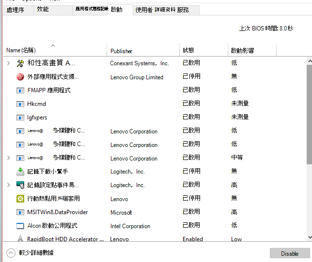Click the AIcon 啟動公用程式 row name
Screen dimensions: 312x262
[52, 226]
